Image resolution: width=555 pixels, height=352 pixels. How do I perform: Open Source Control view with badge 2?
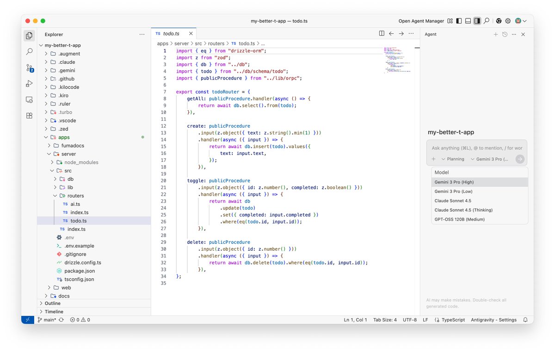[29, 68]
